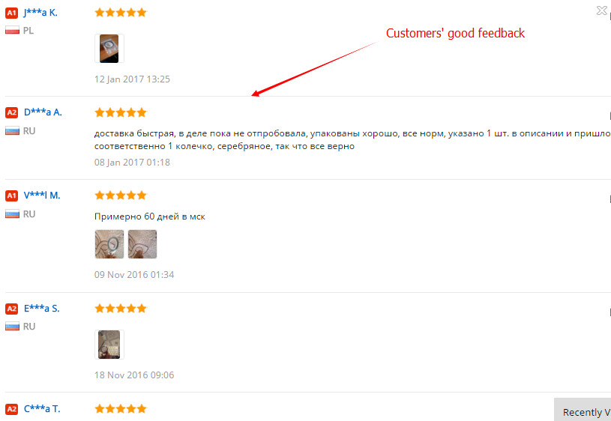Open reviewer profile V***l M.
The height and width of the screenshot is (421, 611).
(x=42, y=196)
